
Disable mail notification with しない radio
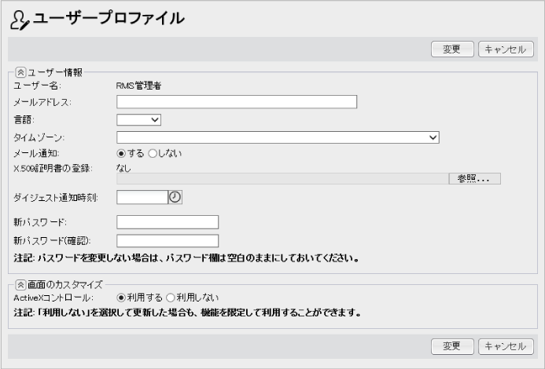point(153,154)
